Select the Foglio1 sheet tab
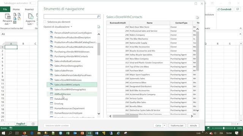Screen dimensions: 243x136 (21, 124)
